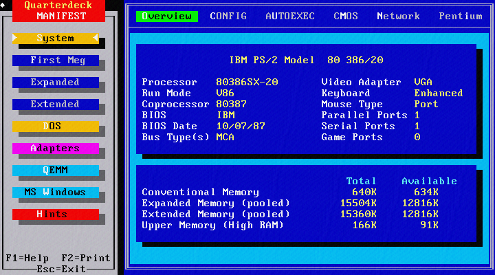The height and width of the screenshot is (275, 495).
Task: Click the Video Adapter value 'VGA'
Action: tap(423, 82)
